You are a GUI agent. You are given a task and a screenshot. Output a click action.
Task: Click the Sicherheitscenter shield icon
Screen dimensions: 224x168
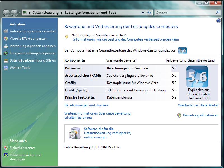6,148
